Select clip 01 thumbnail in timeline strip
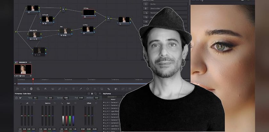269x132 pixels. click(x=23, y=69)
